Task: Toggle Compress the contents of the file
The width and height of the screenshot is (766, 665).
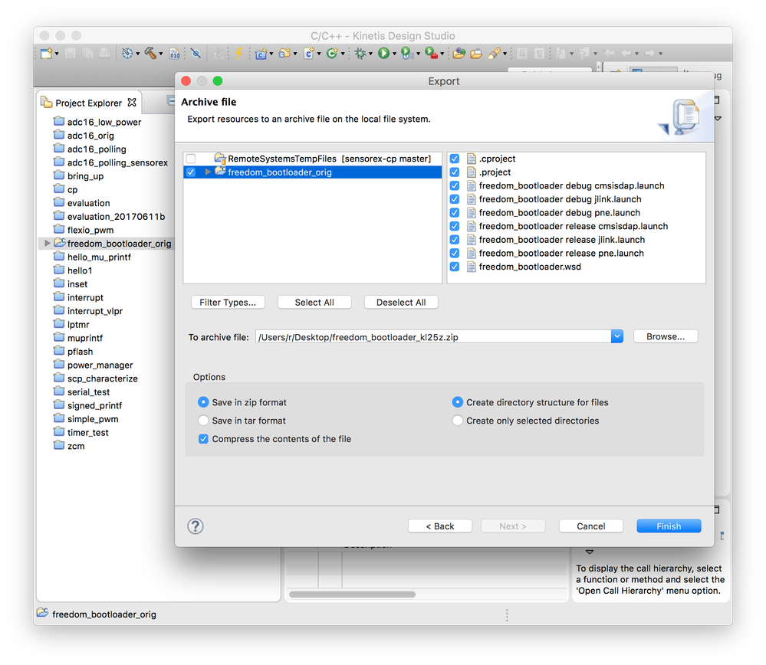Action: (203, 439)
